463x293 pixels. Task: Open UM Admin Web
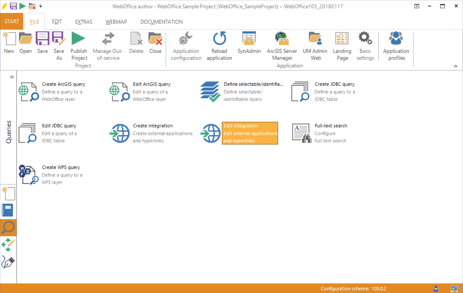pyautogui.click(x=315, y=38)
